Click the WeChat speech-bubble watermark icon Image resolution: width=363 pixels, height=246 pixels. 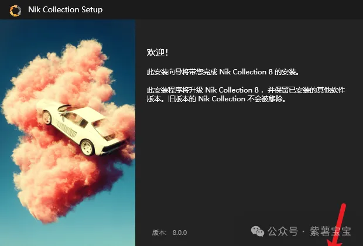pyautogui.click(x=258, y=231)
